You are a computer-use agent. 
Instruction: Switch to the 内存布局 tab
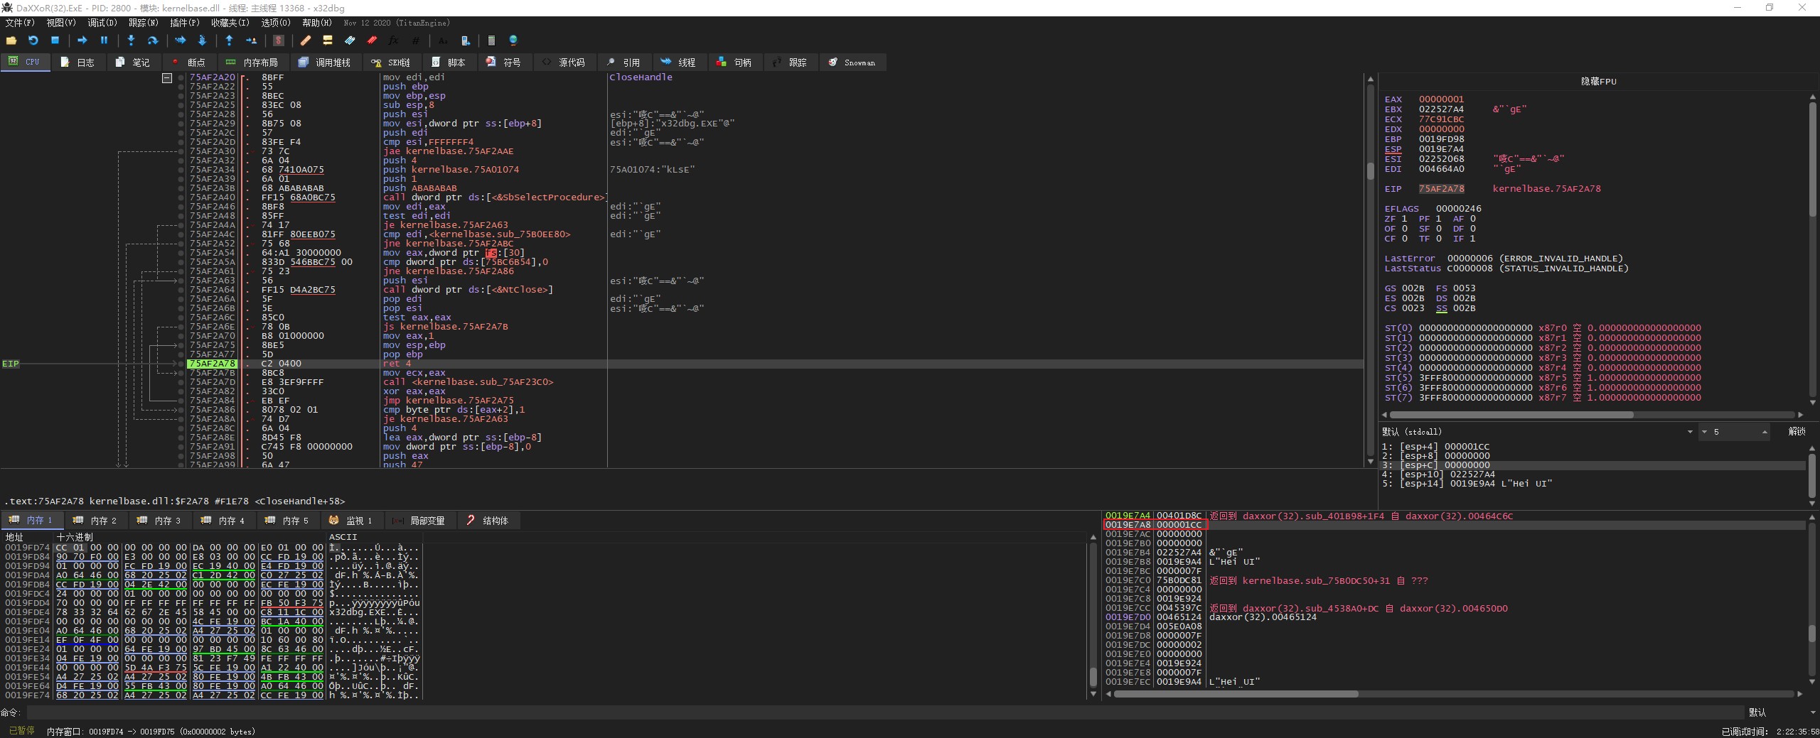coord(252,63)
